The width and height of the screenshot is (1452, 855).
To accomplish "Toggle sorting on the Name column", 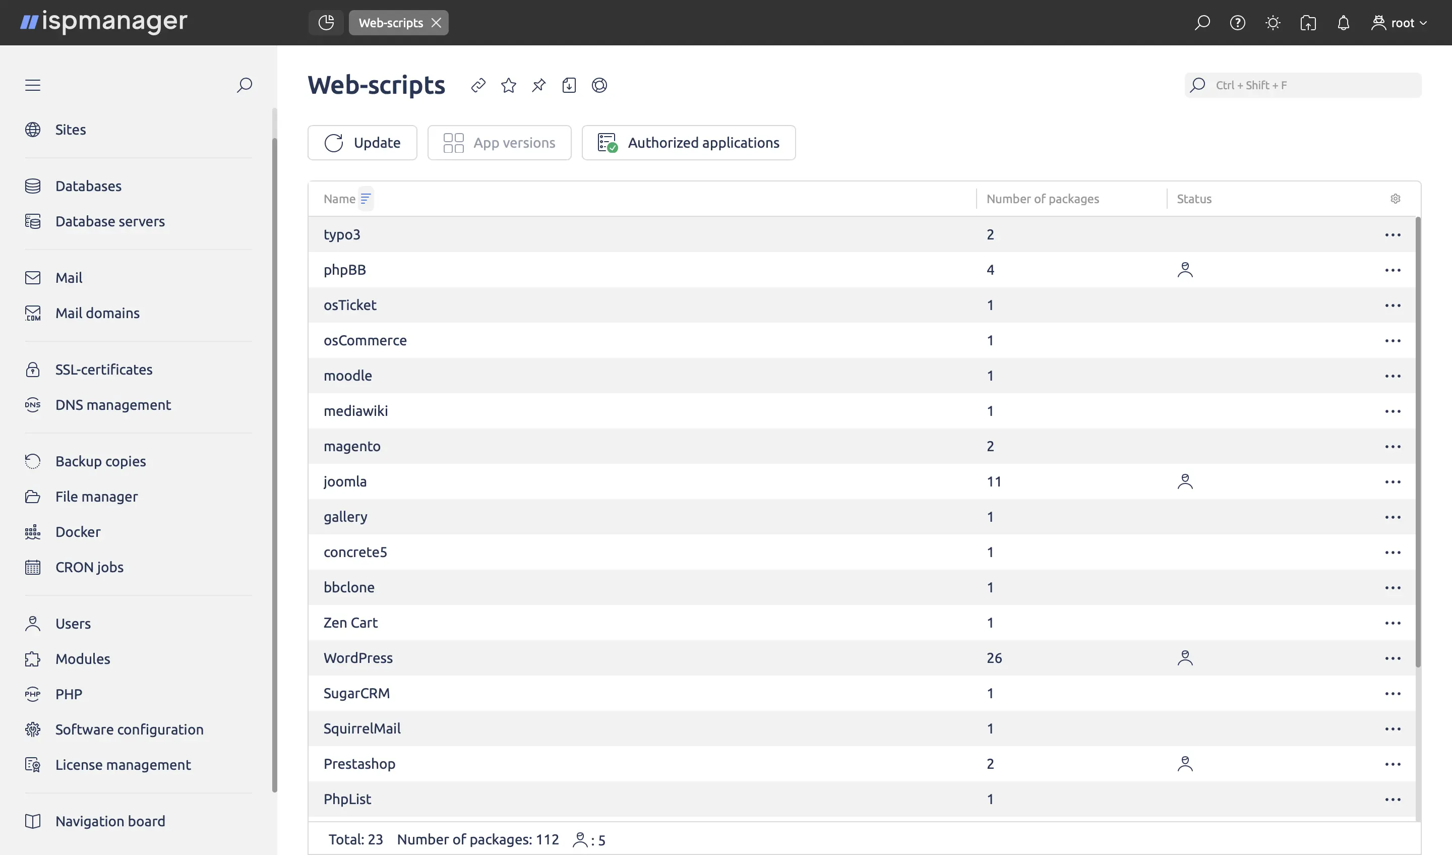I will coord(366,198).
